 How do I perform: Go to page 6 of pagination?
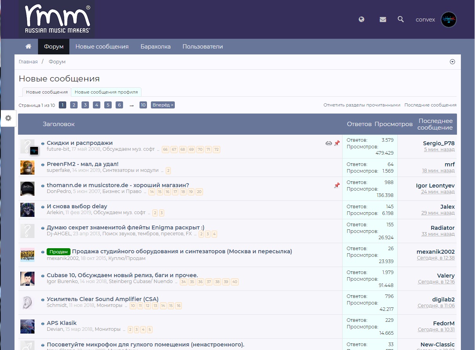click(119, 105)
